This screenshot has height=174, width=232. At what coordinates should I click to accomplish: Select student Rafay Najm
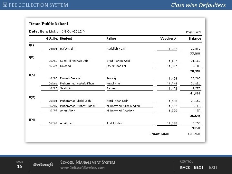[x=68, y=49]
